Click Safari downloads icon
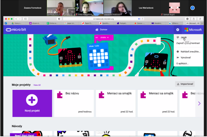The width and height of the screenshot is (207, 137). coord(187,19)
